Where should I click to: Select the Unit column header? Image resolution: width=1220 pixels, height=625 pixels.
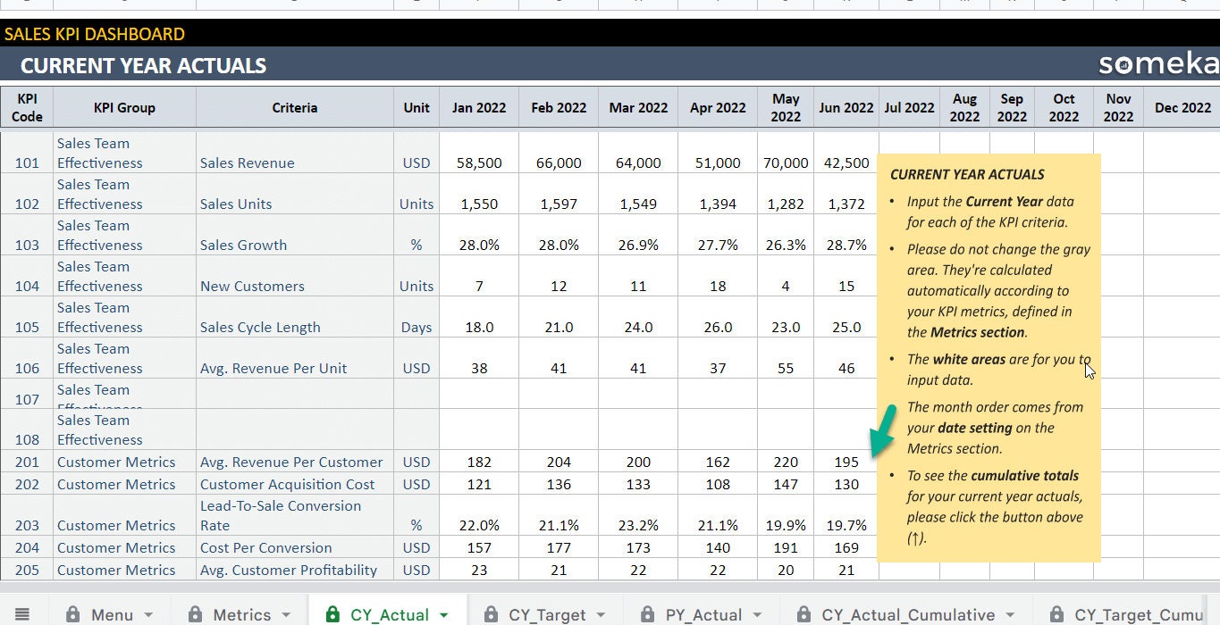click(x=416, y=107)
